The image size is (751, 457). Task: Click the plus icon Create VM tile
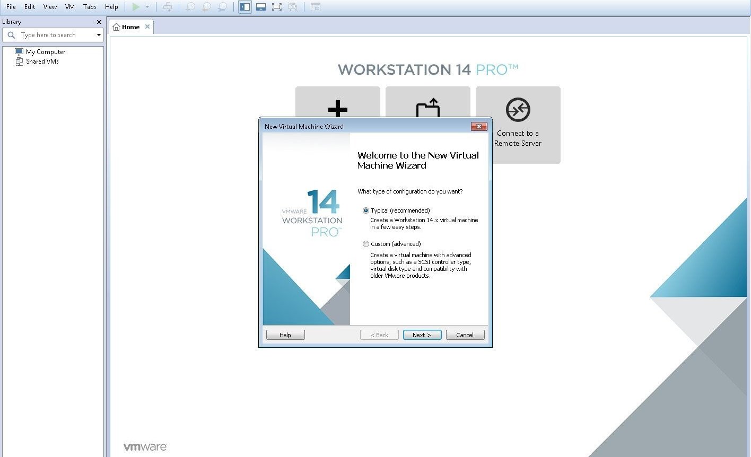(338, 108)
